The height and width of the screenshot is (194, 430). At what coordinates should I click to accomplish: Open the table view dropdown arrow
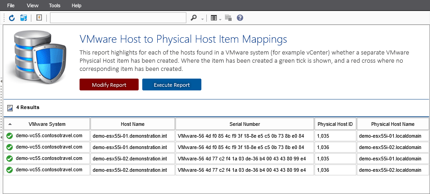coord(220,19)
